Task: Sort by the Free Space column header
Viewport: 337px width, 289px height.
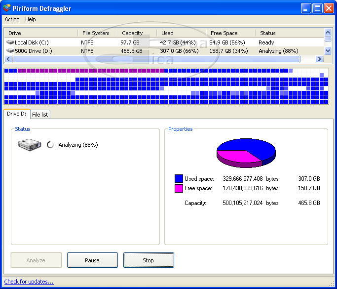Action: (x=224, y=33)
